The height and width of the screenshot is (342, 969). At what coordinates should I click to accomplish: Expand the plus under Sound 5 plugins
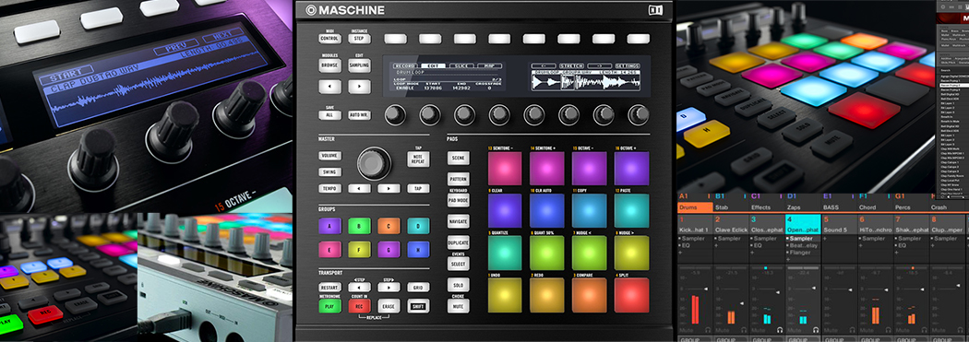pyautogui.click(x=824, y=239)
